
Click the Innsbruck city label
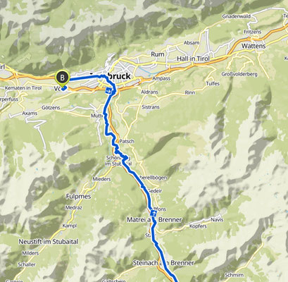111,76
